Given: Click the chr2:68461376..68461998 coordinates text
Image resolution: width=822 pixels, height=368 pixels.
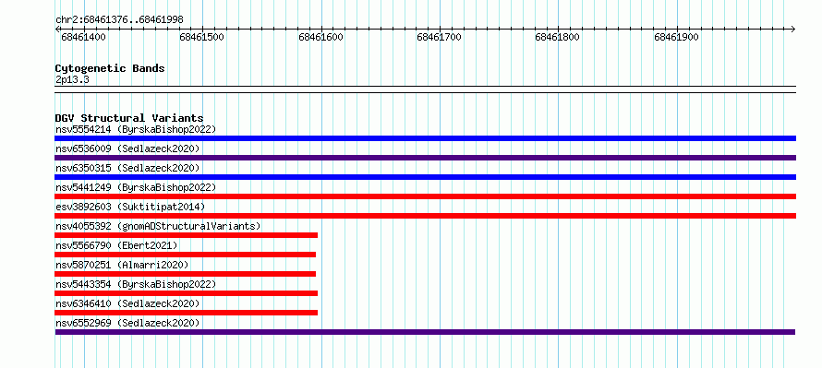Looking at the screenshot, I should click(x=119, y=20).
